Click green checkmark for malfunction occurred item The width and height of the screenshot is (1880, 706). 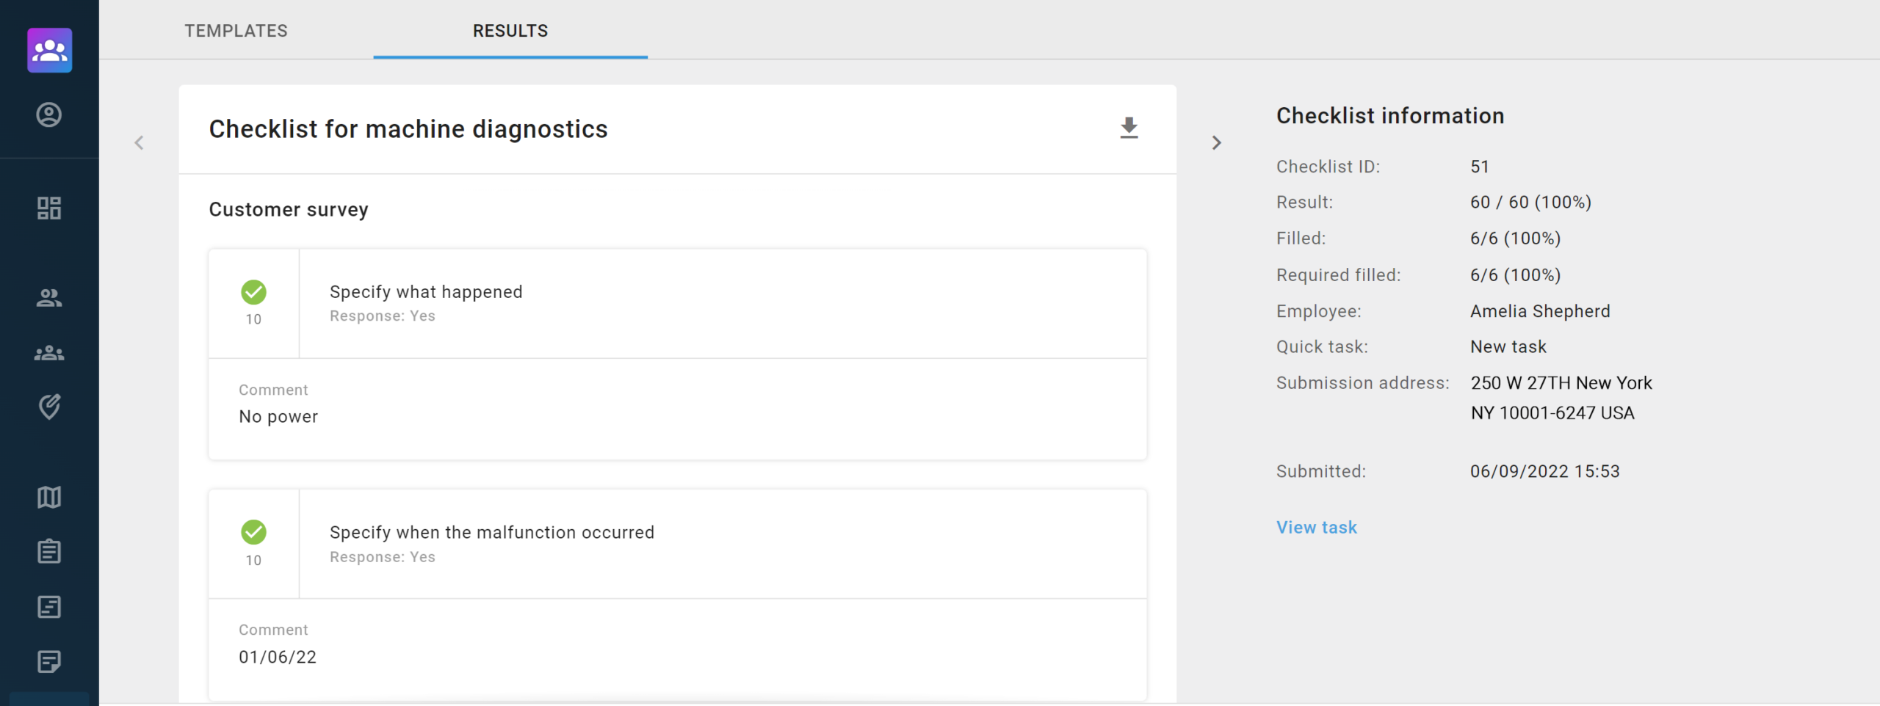coord(253,532)
